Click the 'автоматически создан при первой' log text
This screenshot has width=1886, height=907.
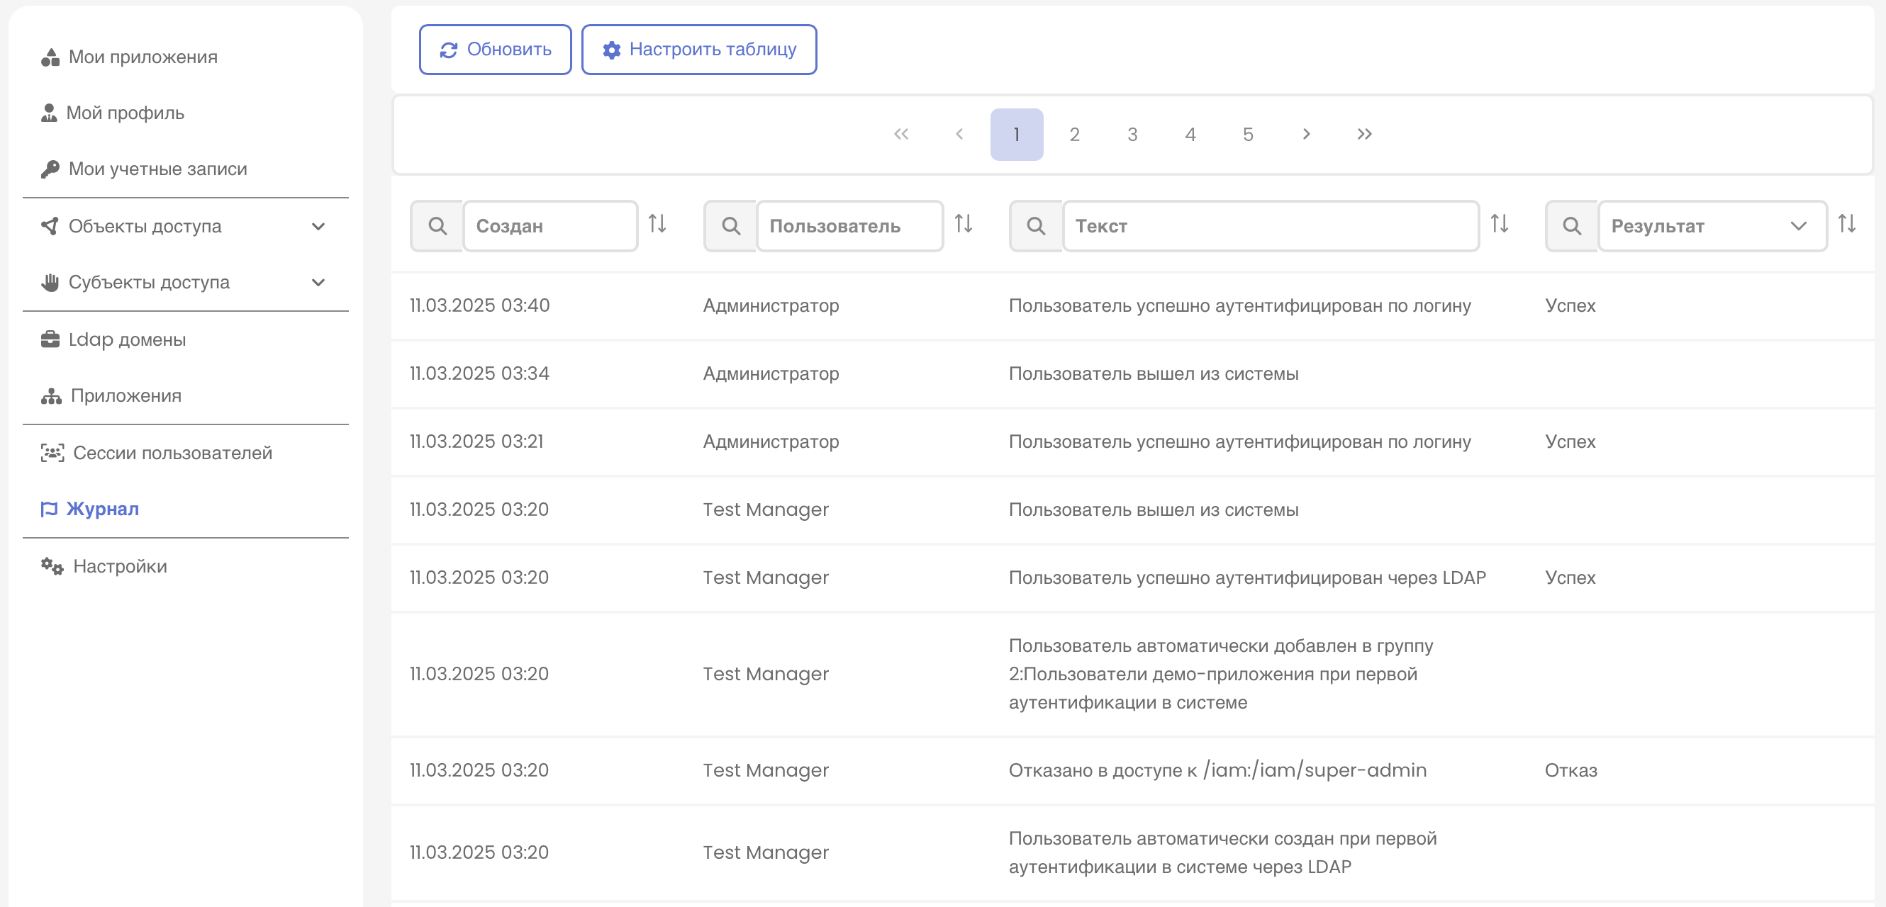pos(1222,852)
